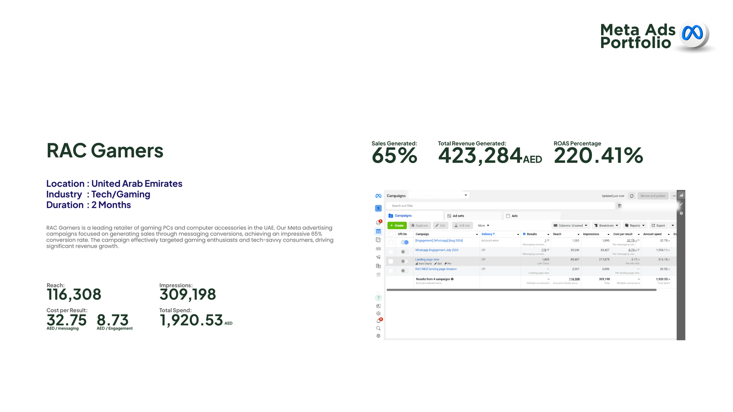The width and height of the screenshot is (733, 412).
Task: Open the Reach column header menu arrow
Action: click(578, 234)
